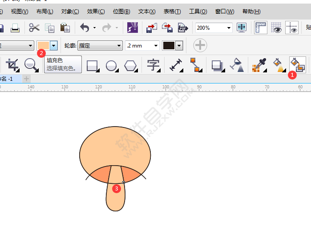Select the Zoom magnifier tool
The height and width of the screenshot is (238, 311).
(31, 65)
